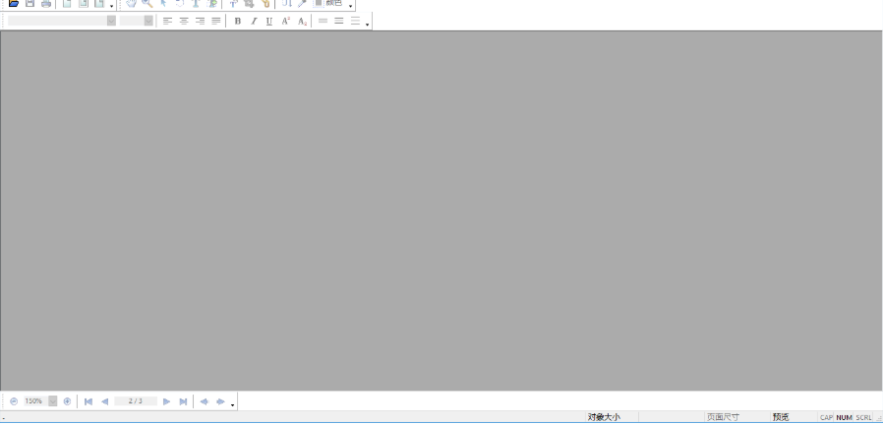Viewport: 883px width, 425px height.
Task: Select the eyedropper tool
Action: 303,3
